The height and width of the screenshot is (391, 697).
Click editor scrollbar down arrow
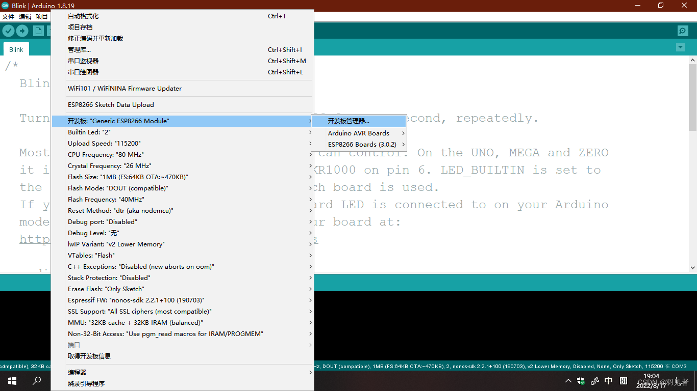click(x=692, y=267)
